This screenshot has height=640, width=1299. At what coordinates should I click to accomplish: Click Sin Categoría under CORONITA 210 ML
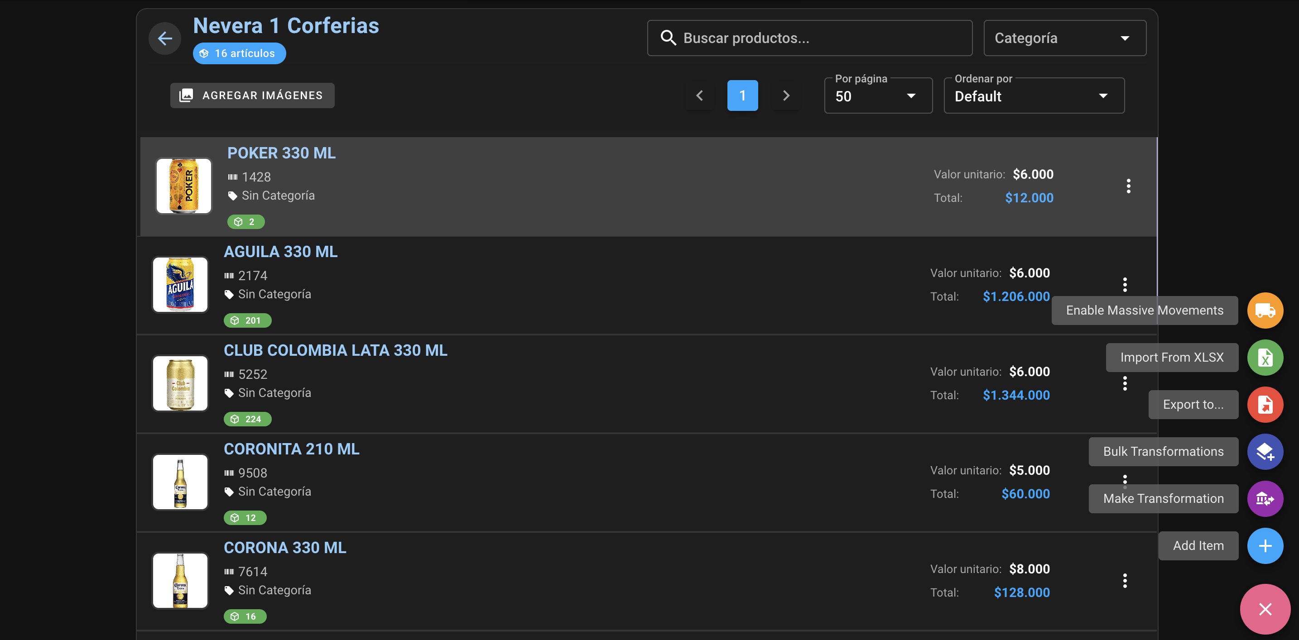[274, 492]
